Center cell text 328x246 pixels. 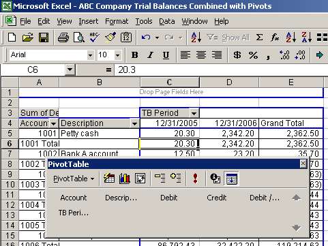click(x=201, y=55)
